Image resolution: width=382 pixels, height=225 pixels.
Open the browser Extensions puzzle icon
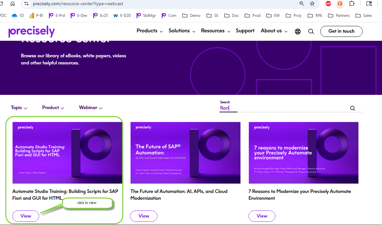[x=352, y=4]
